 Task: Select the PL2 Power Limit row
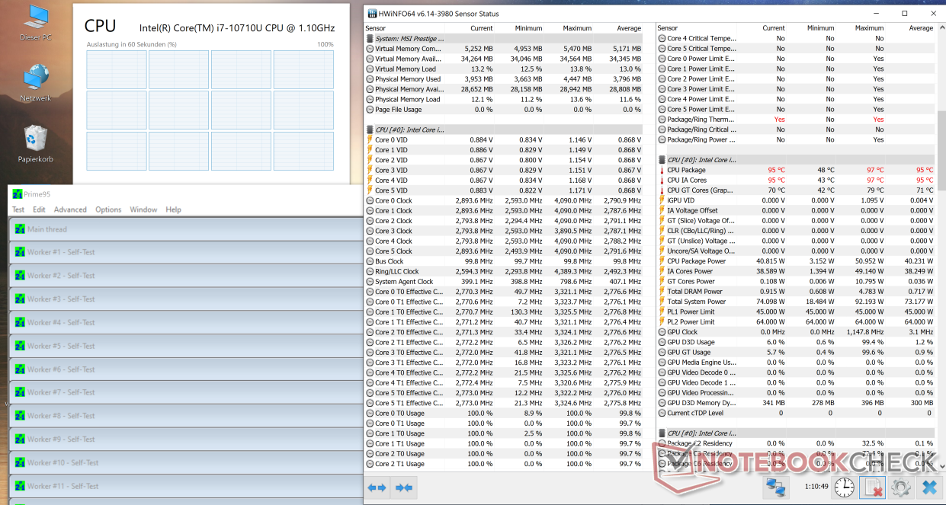[796, 322]
